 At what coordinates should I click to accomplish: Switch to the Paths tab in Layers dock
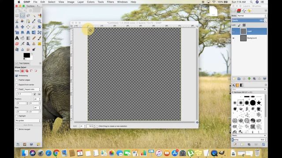[244, 11]
